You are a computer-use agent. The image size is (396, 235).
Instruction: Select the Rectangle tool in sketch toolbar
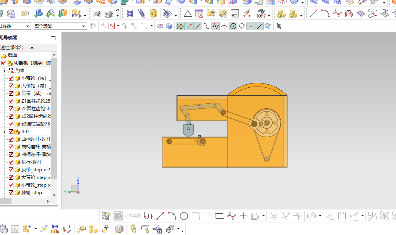coord(219,216)
